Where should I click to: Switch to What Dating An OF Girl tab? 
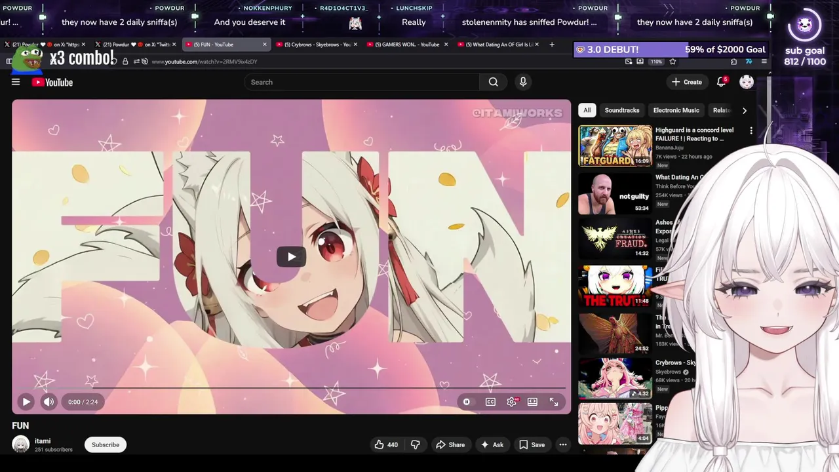pyautogui.click(x=499, y=45)
